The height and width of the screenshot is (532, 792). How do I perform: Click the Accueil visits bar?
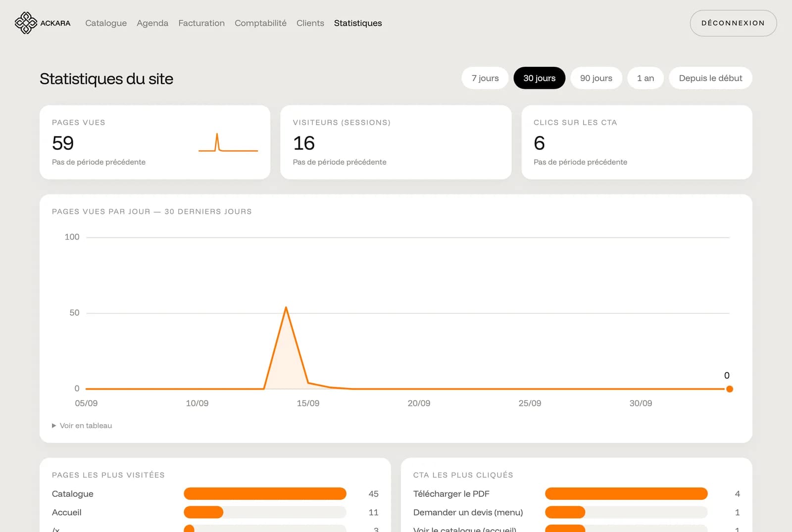pyautogui.click(x=265, y=512)
